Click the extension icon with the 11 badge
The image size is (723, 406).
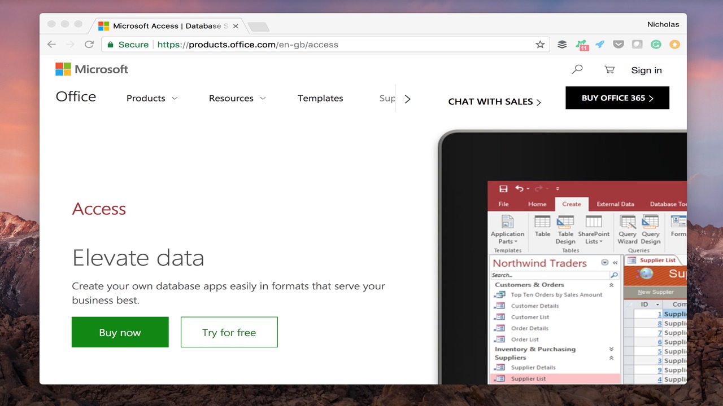click(582, 45)
